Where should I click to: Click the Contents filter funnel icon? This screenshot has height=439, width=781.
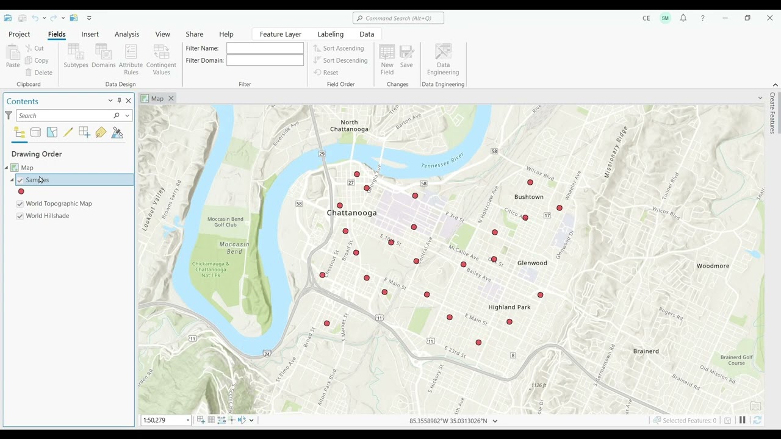pyautogui.click(x=9, y=115)
